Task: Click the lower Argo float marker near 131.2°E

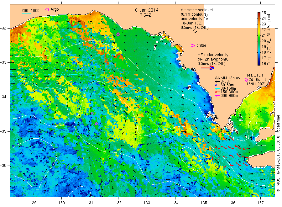Action: pyautogui.click(x=96, y=124)
